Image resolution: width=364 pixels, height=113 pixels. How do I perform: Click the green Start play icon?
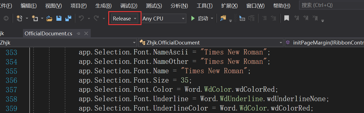click(193, 19)
